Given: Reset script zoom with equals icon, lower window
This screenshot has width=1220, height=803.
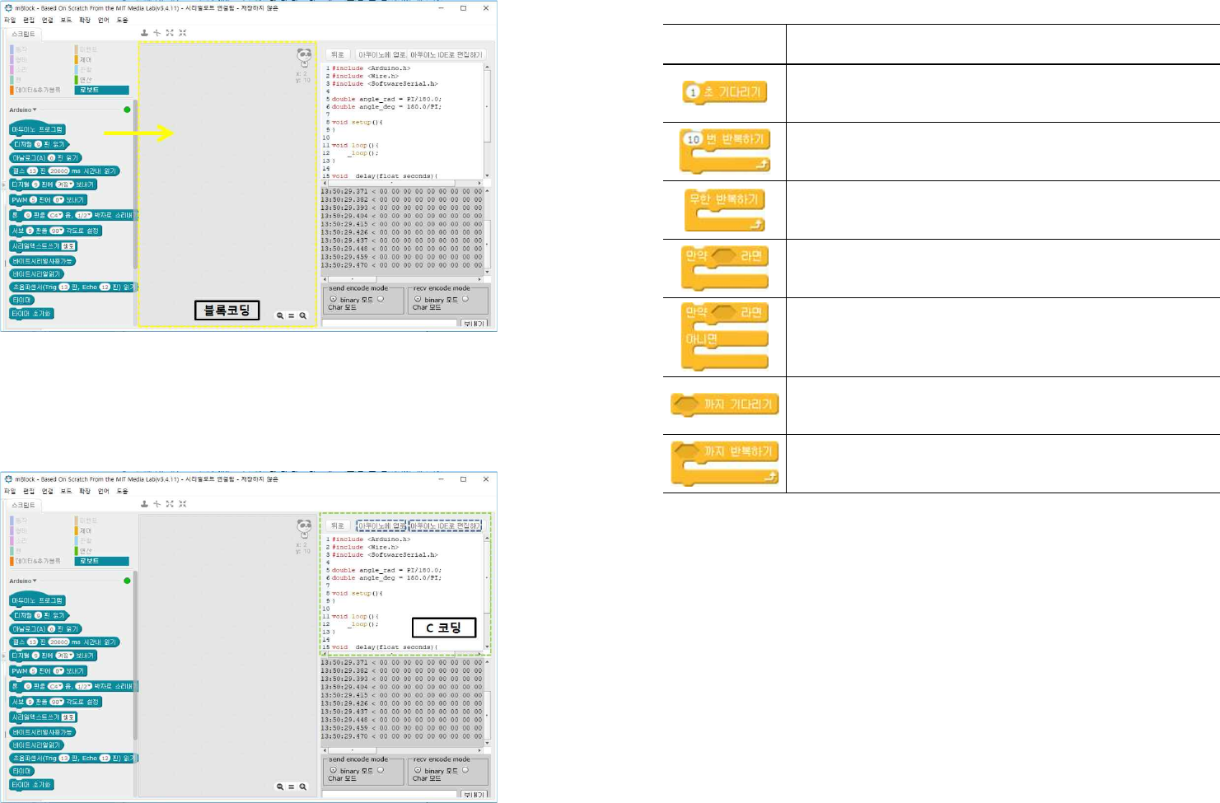Looking at the screenshot, I should pyautogui.click(x=292, y=787).
